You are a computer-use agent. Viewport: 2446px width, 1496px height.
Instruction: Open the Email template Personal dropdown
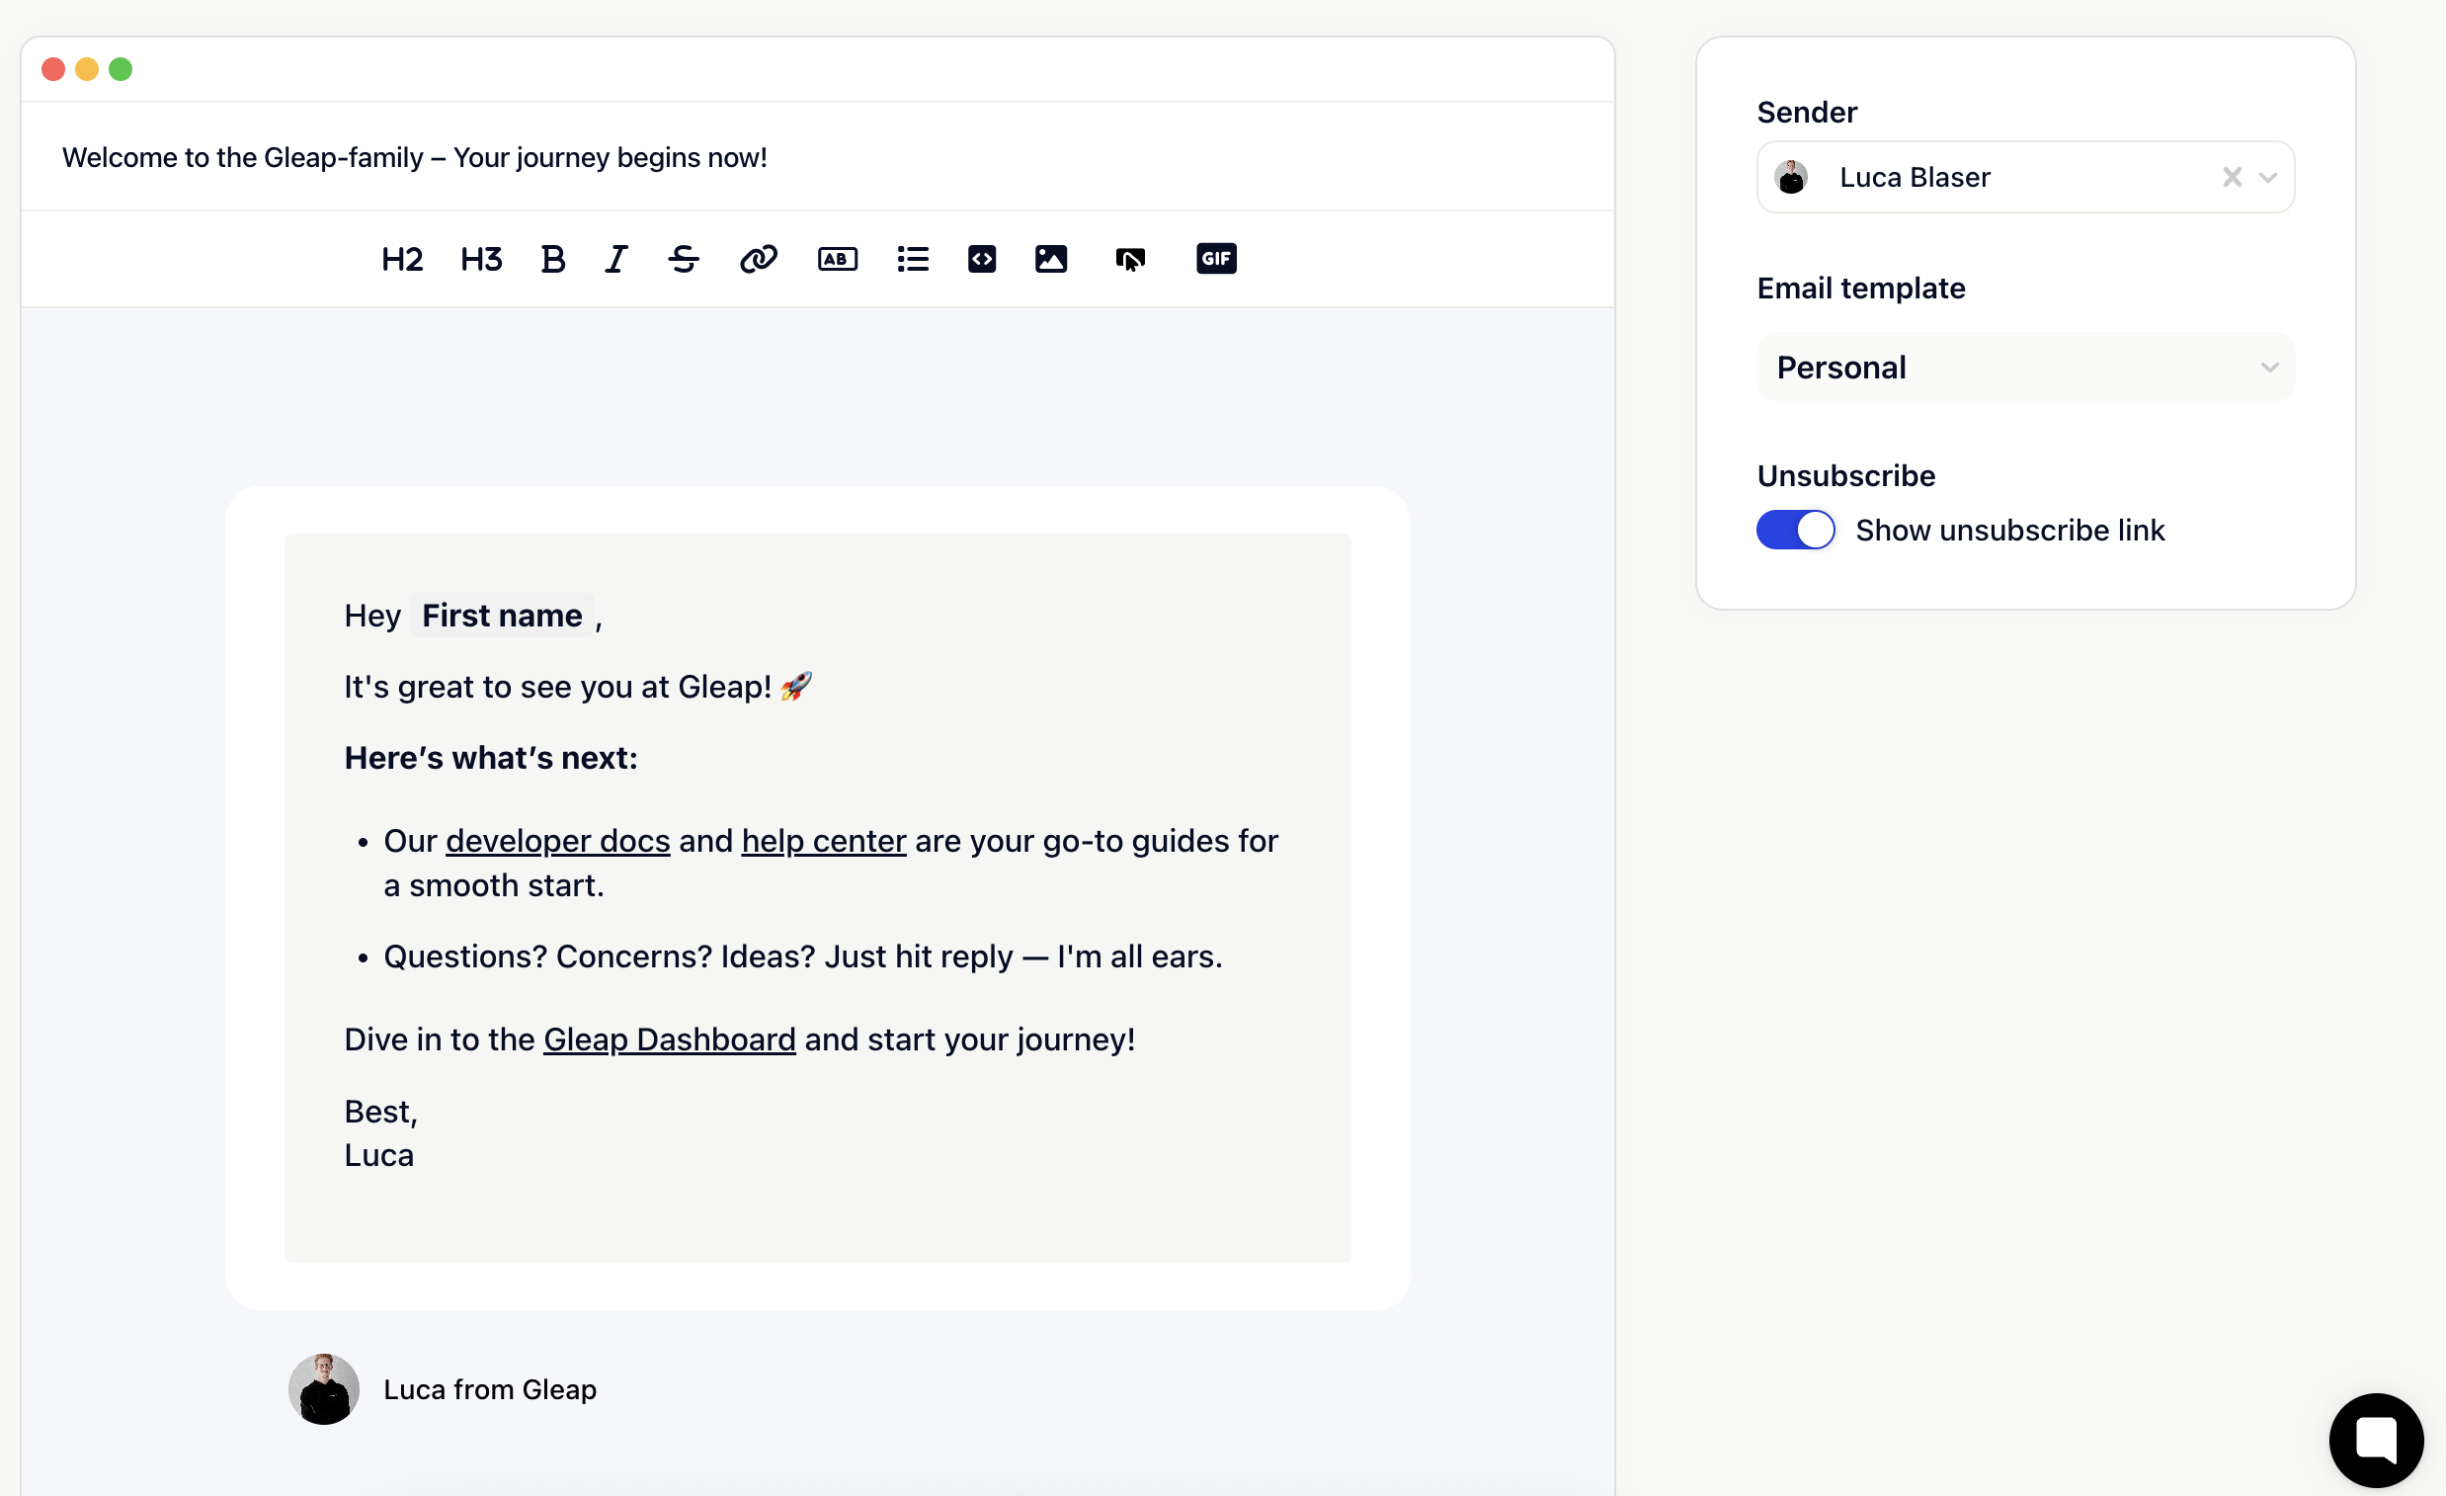point(2025,368)
